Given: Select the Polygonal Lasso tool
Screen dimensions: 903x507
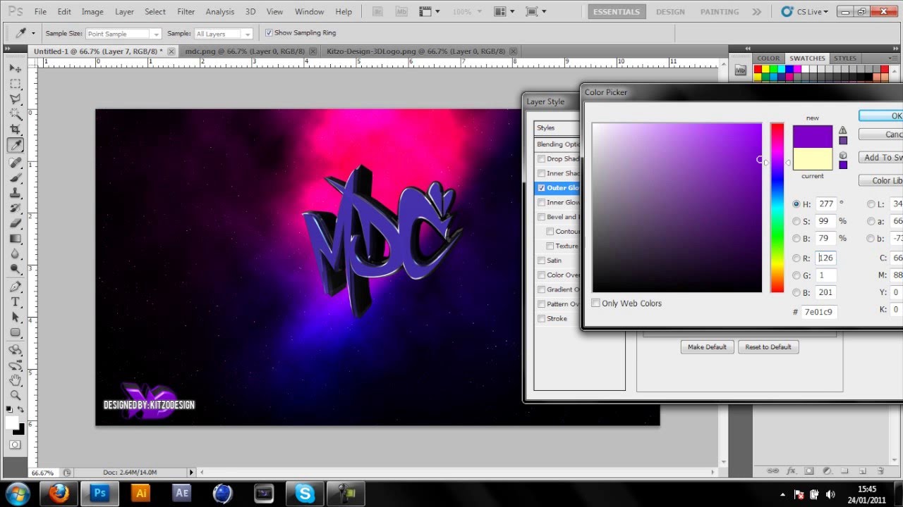Looking at the screenshot, I should click(16, 99).
